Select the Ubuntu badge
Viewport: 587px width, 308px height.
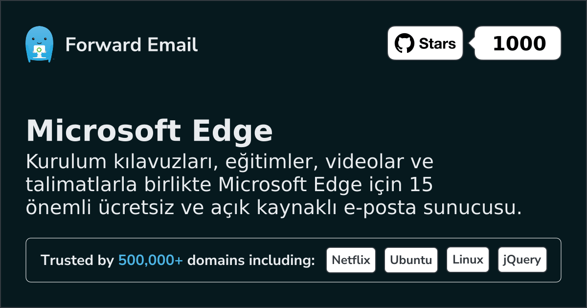411,260
